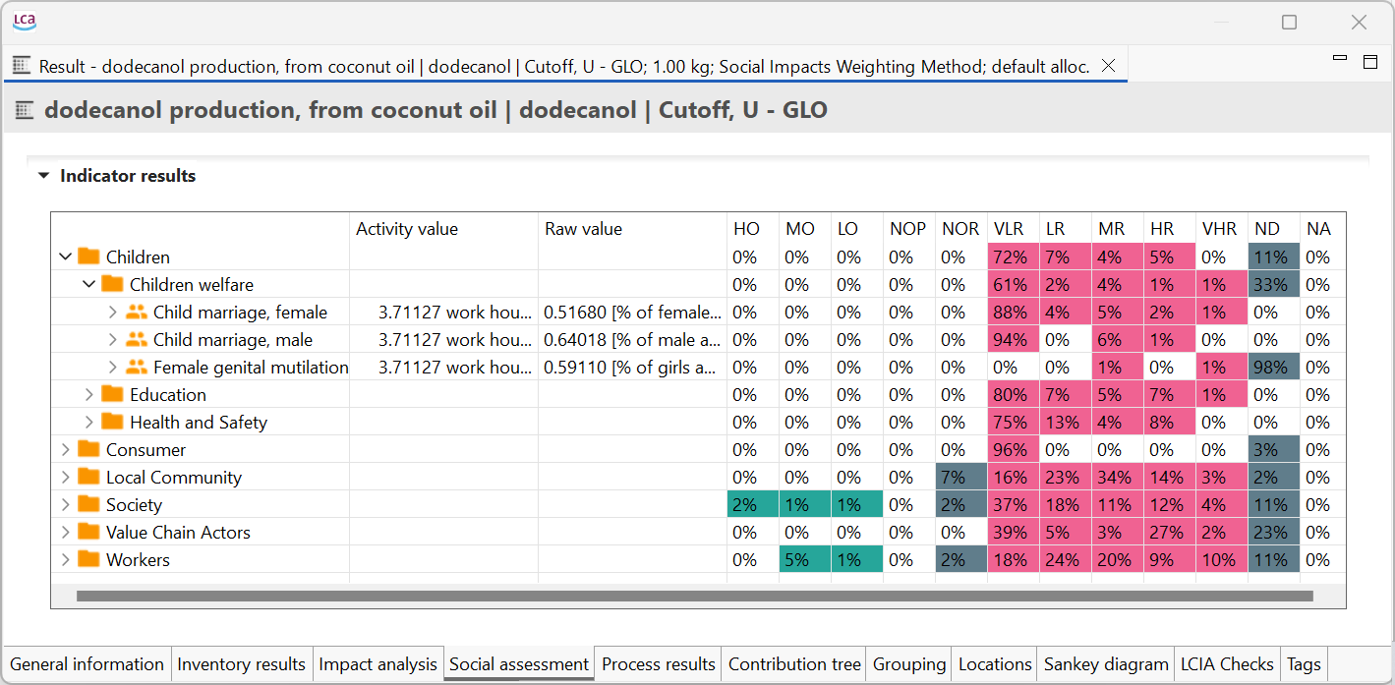The height and width of the screenshot is (685, 1395).
Task: Switch to the Impact analysis tab
Action: pyautogui.click(x=378, y=664)
